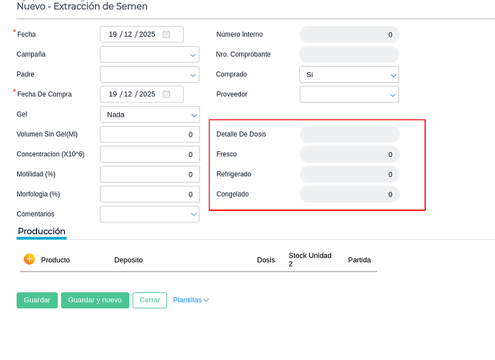
Task: Open calendar icon in Fecha De Compra field
Action: tap(166, 94)
